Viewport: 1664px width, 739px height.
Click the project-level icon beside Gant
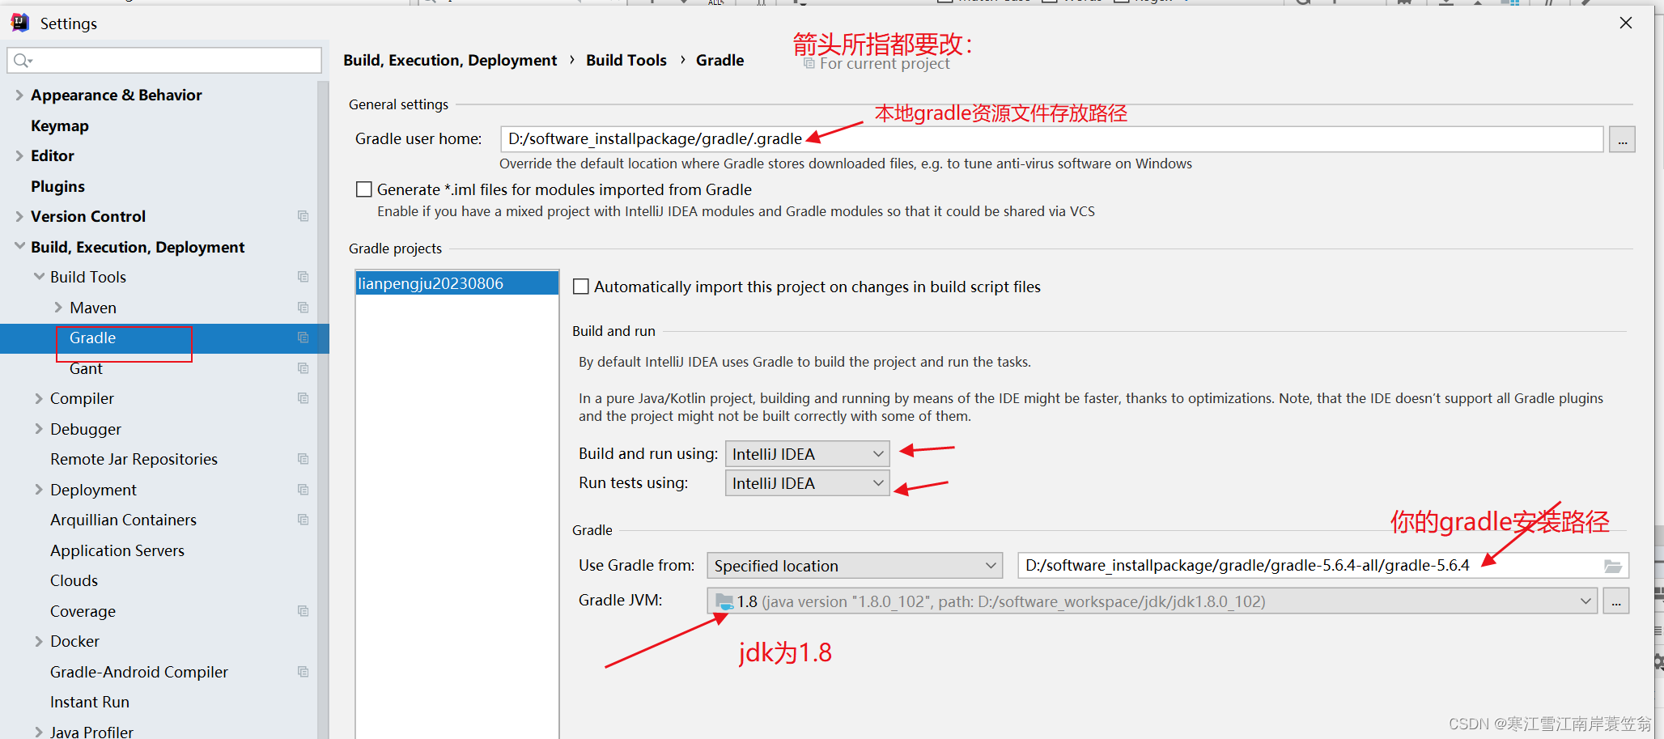coord(304,368)
